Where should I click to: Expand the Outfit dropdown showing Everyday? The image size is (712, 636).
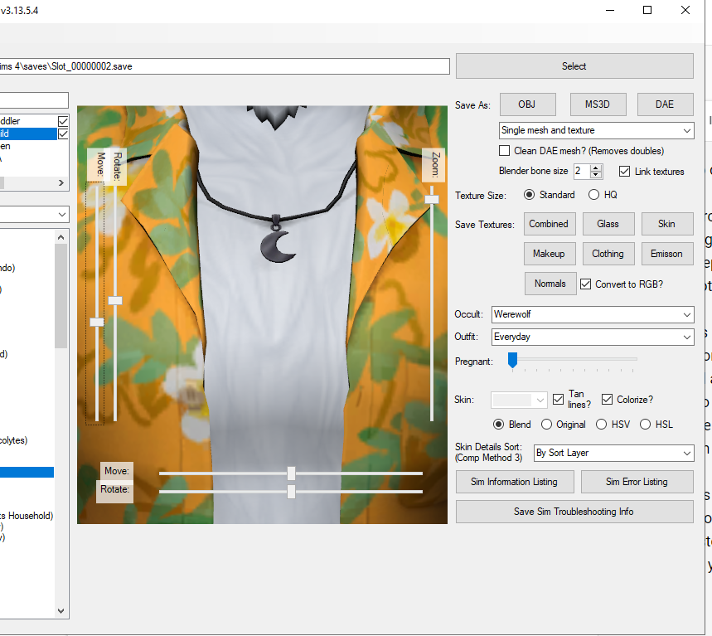[592, 337]
